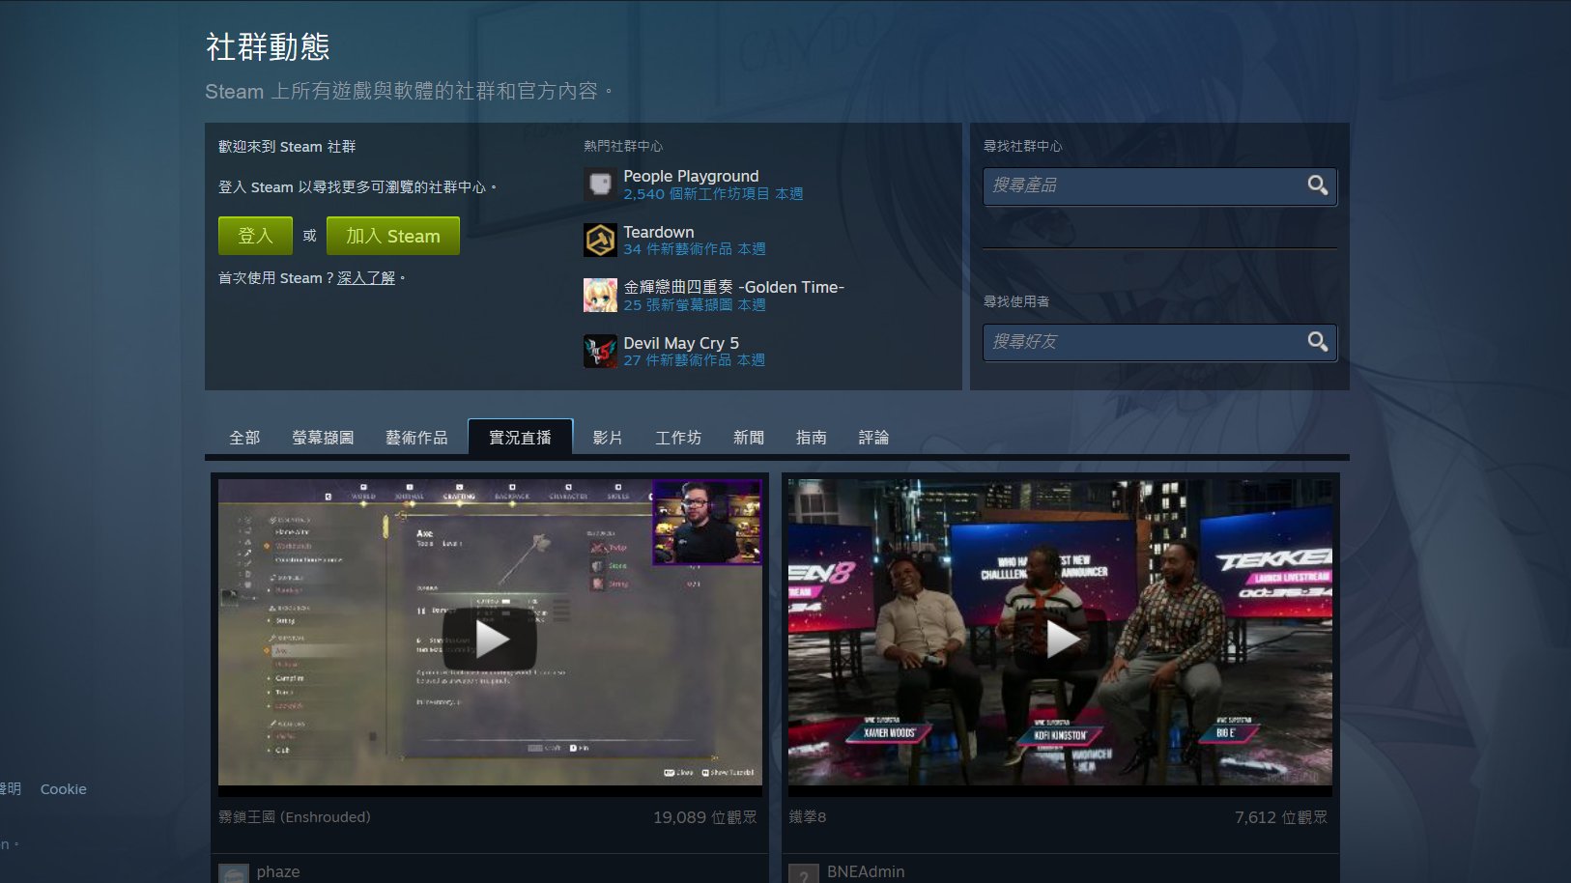
Task: Click the phaze broadcaster name
Action: click(278, 871)
